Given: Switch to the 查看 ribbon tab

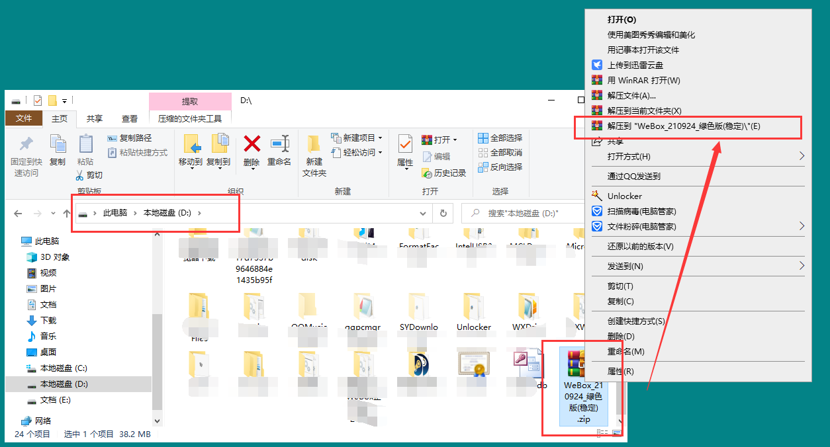Looking at the screenshot, I should [x=130, y=118].
